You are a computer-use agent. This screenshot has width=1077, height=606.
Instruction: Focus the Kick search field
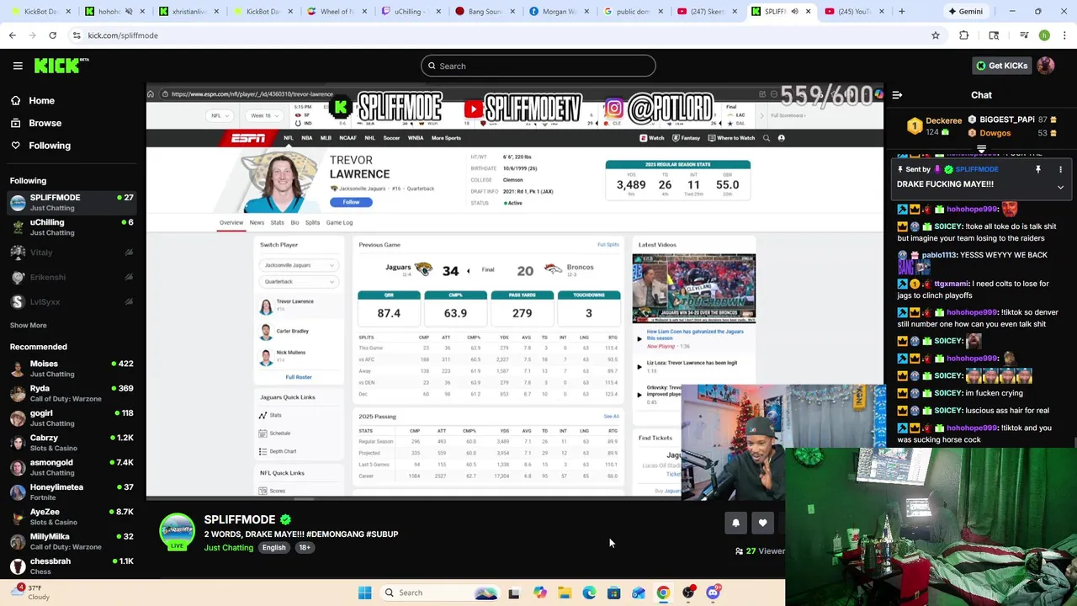538,66
